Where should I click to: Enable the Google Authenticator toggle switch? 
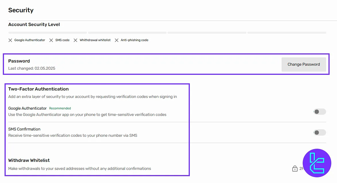pos(320,112)
